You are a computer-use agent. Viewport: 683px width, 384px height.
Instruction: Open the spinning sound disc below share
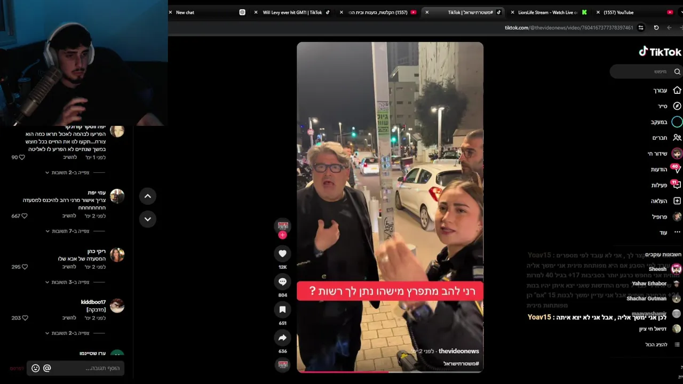[283, 364]
